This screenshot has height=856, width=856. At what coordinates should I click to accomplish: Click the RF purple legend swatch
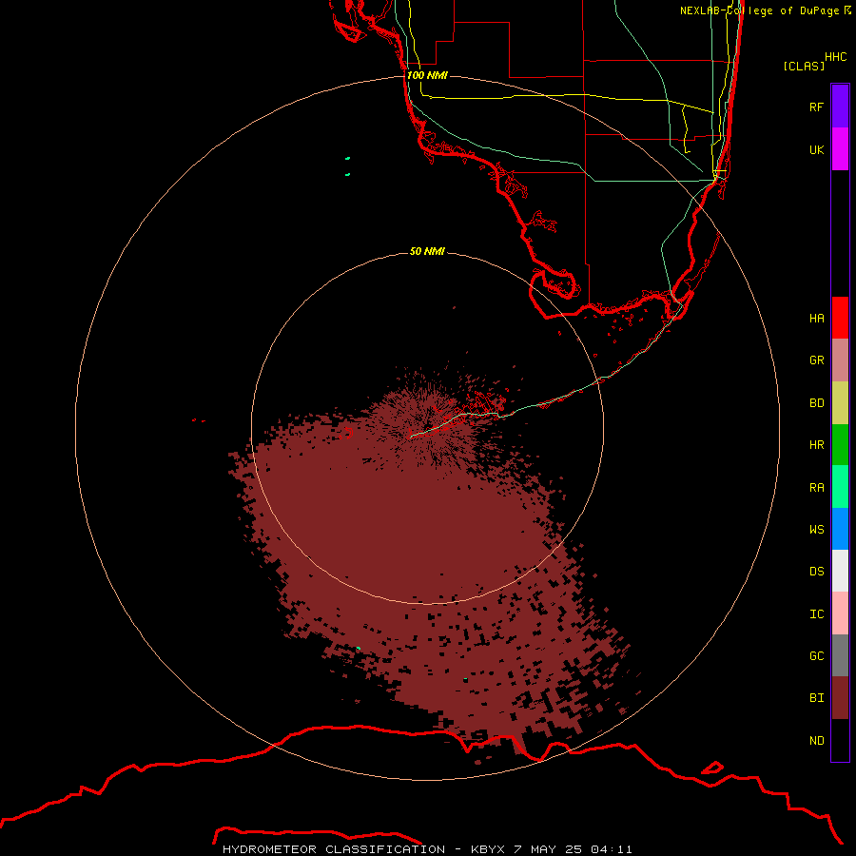point(840,107)
